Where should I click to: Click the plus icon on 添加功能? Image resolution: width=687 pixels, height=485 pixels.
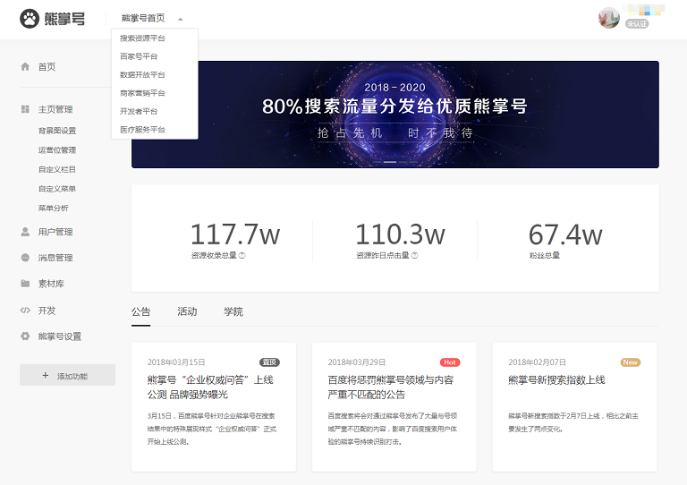pyautogui.click(x=45, y=375)
